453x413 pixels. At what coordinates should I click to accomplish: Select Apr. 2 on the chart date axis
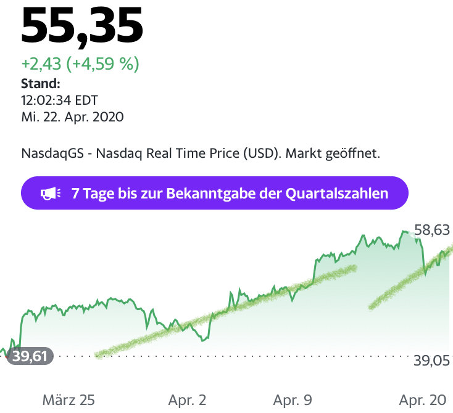pyautogui.click(x=187, y=400)
